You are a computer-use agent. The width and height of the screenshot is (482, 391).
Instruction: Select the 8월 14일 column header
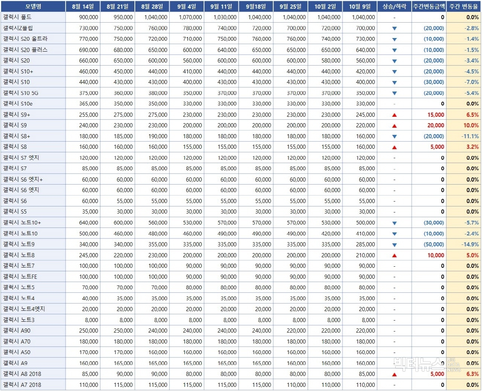83,6
